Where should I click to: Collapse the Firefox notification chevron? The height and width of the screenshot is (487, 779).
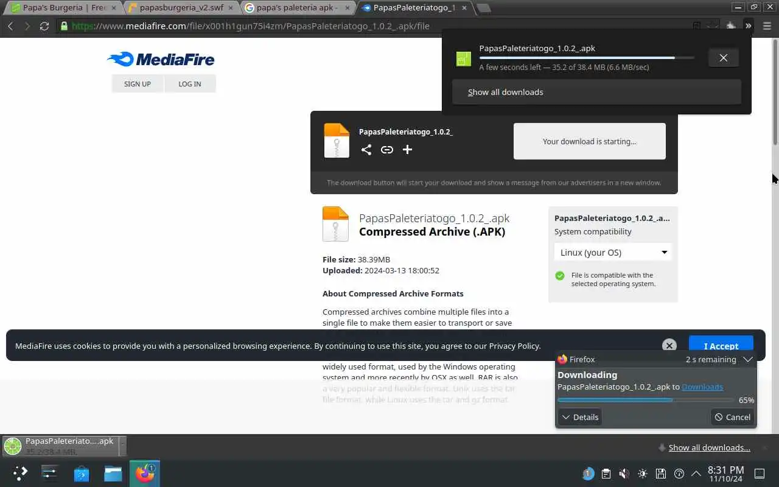(x=748, y=359)
